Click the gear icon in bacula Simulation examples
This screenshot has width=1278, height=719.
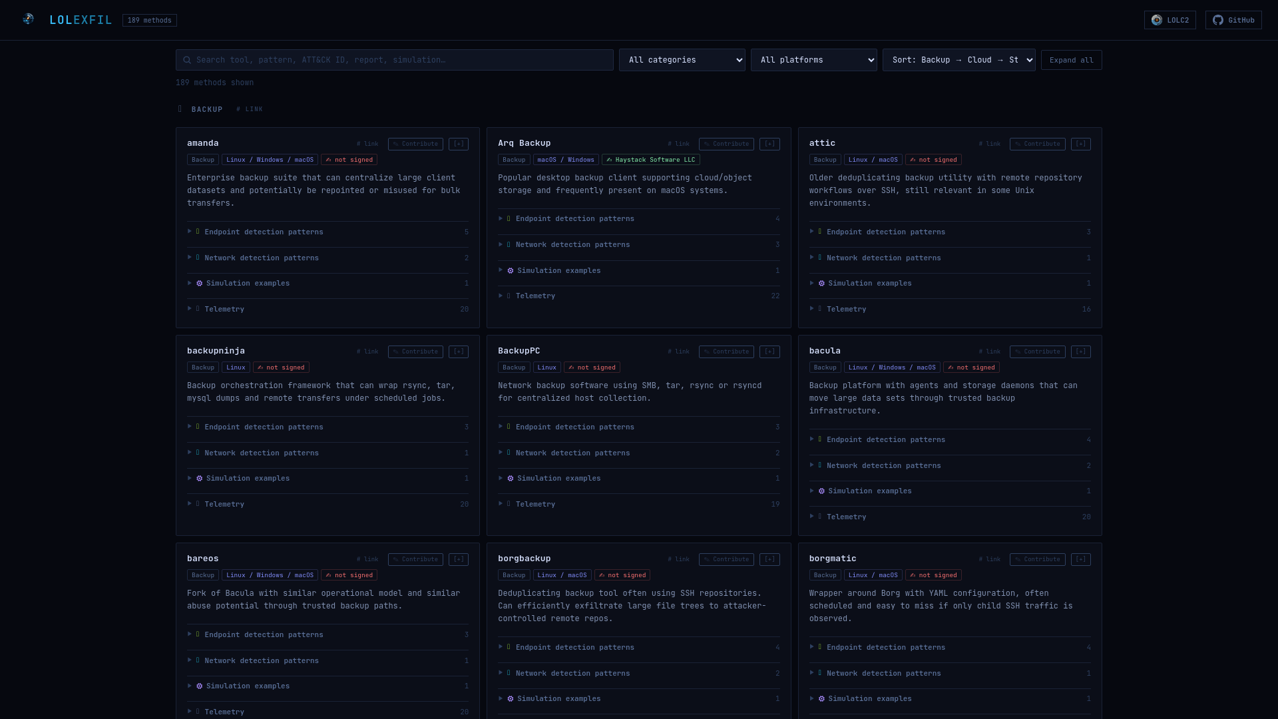click(x=821, y=491)
